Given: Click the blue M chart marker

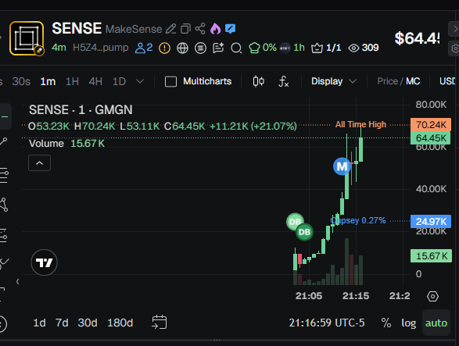Looking at the screenshot, I should click(342, 166).
